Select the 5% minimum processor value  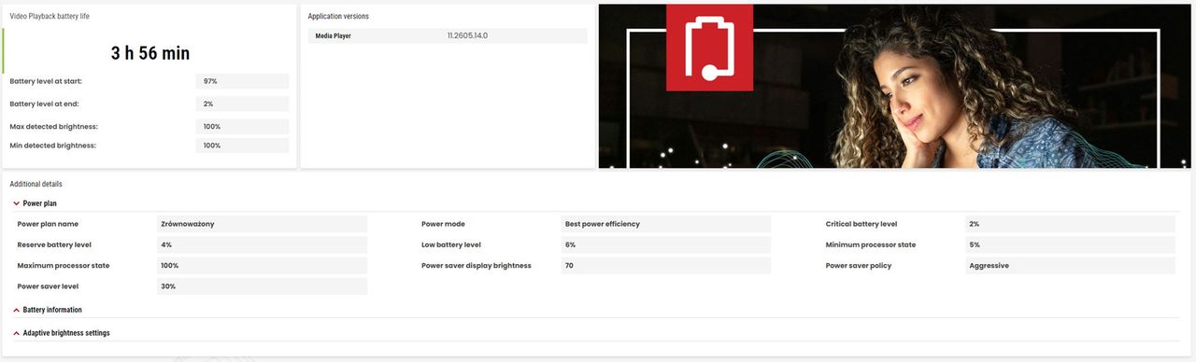pos(1070,244)
